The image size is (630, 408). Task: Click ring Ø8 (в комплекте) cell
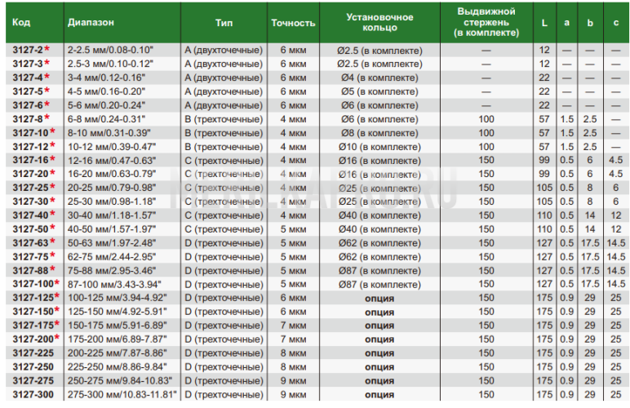pos(379,133)
